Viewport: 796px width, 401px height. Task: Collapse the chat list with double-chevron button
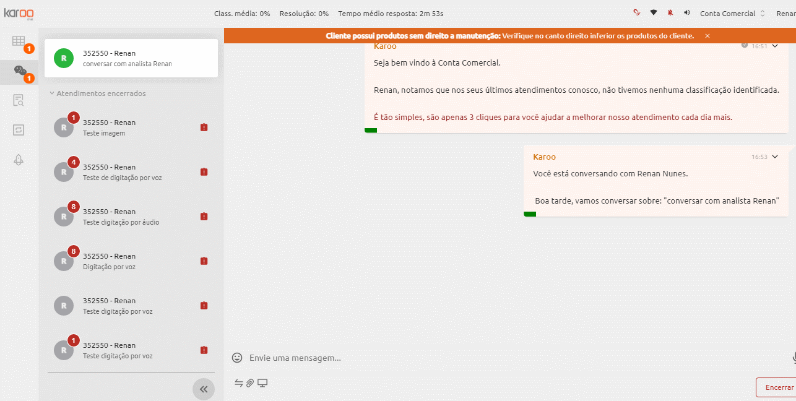(x=204, y=389)
